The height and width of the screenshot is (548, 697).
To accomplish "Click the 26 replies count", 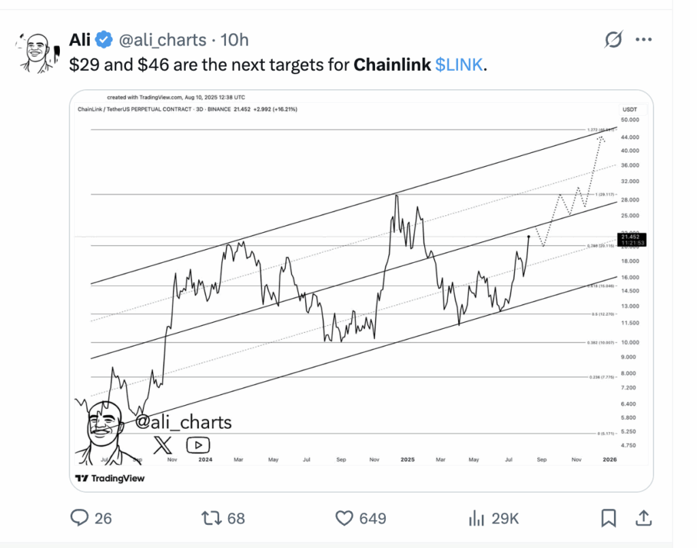I will pos(103,518).
